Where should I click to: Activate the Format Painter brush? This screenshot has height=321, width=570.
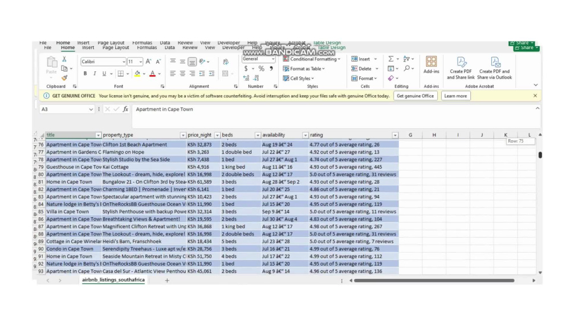click(64, 78)
